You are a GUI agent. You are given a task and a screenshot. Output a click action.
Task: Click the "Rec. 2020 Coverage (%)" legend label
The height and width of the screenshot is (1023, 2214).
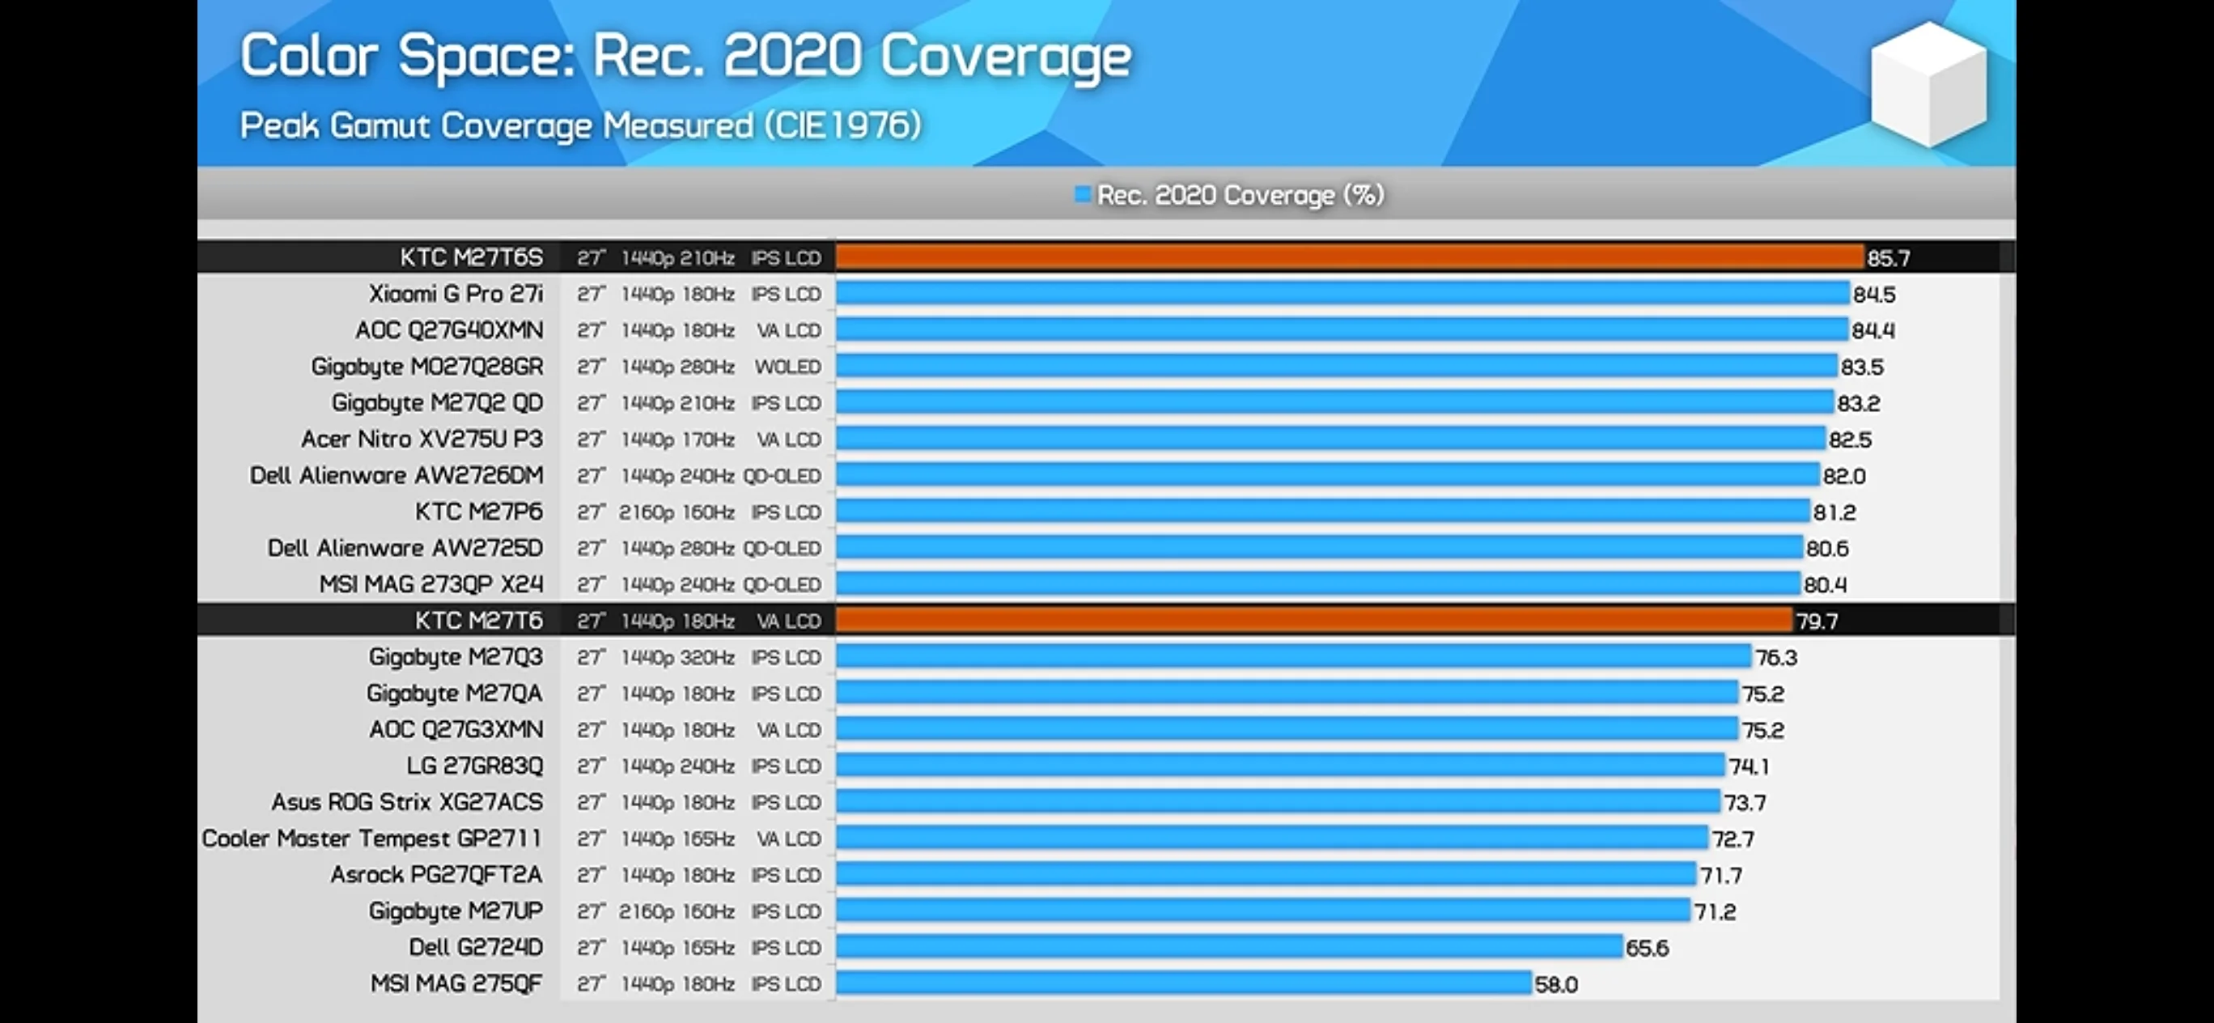click(1241, 195)
